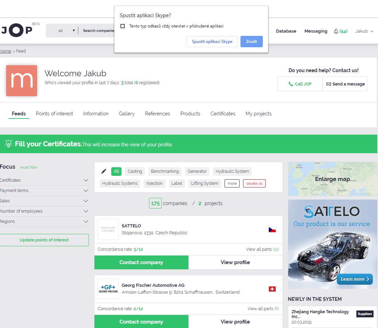Open the notifications bell showing (54)
The width and height of the screenshot is (378, 328).
click(x=340, y=31)
